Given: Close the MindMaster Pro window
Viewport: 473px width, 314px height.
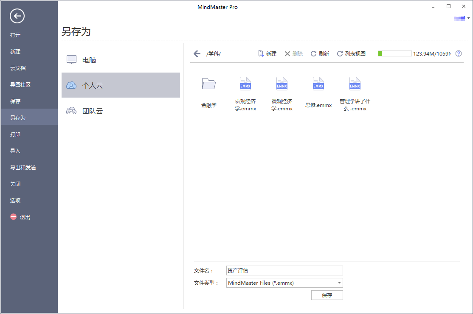Looking at the screenshot, I should (464, 6).
